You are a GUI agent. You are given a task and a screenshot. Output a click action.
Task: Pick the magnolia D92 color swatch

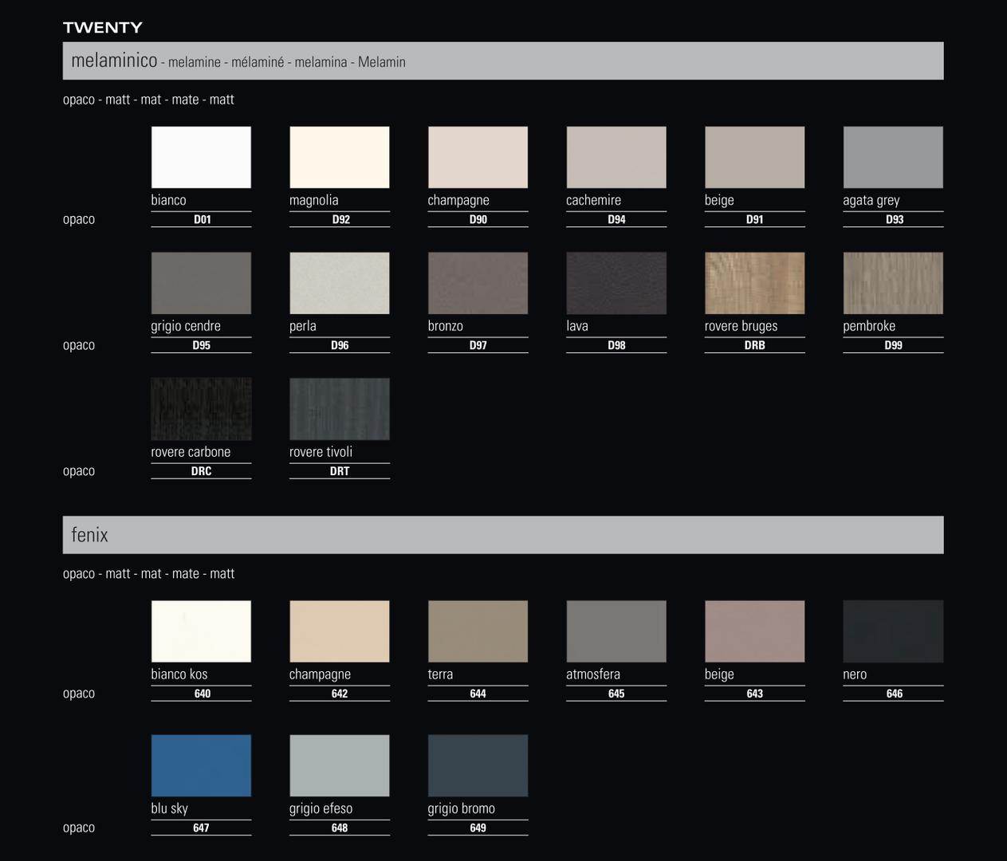click(340, 157)
